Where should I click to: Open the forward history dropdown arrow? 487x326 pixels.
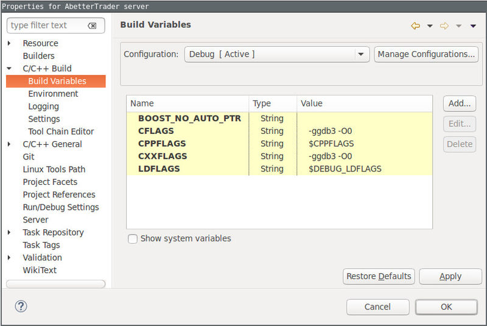coord(459,26)
